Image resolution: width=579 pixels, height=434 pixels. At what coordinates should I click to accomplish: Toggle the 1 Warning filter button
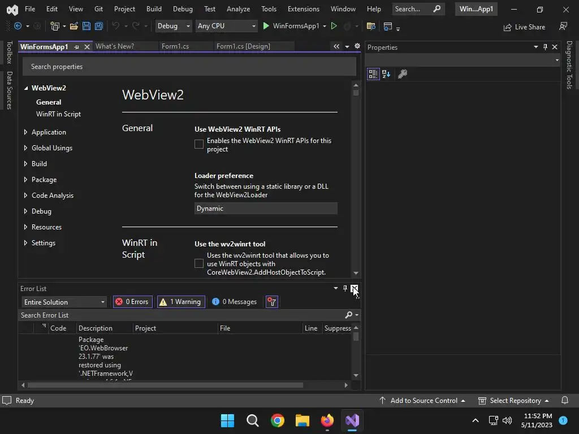[181, 302]
